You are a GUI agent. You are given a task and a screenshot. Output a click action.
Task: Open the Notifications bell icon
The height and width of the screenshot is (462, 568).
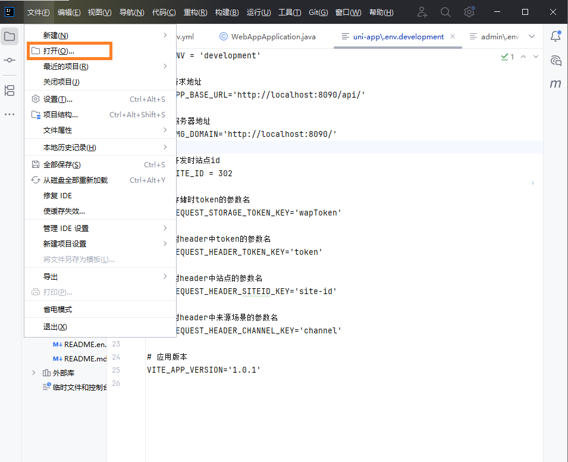point(556,36)
